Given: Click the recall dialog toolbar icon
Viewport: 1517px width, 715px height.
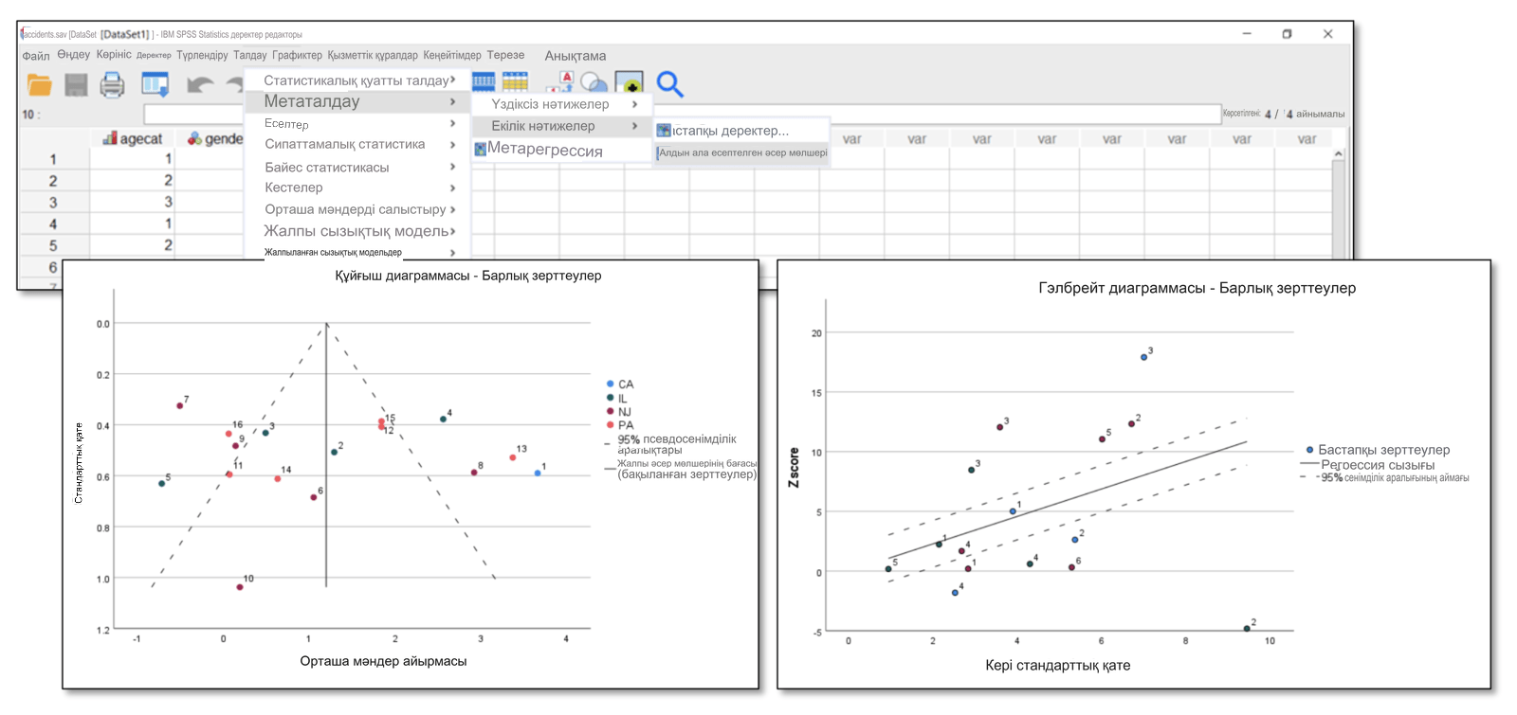Looking at the screenshot, I should (155, 85).
